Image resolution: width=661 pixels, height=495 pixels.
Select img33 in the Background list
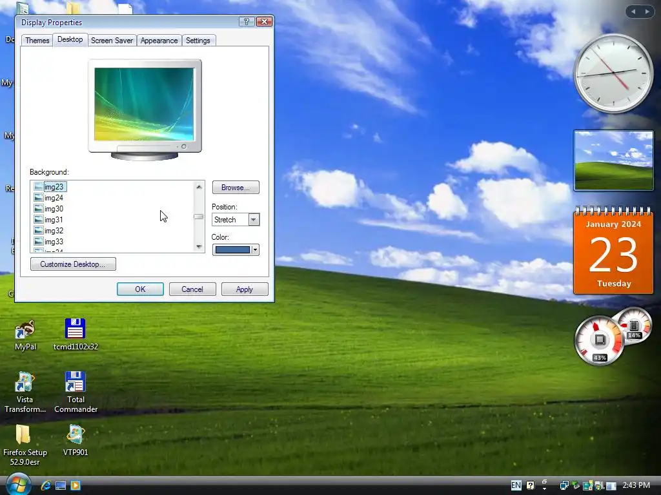[54, 241]
